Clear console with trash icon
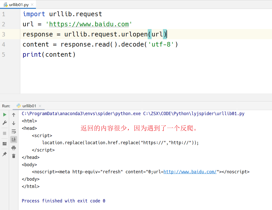Screen dimensions: 272x210 (x=14, y=156)
